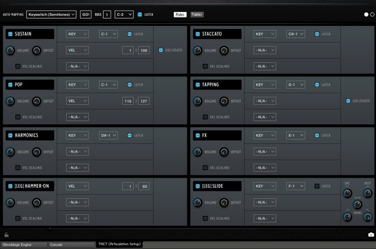Click the lock icon in bottom-left corner

pyautogui.click(x=5, y=234)
